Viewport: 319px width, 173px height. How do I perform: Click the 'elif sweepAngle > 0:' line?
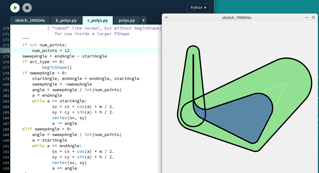[47, 129]
